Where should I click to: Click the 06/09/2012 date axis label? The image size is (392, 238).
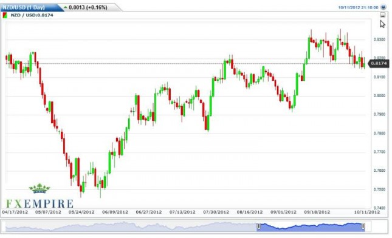point(115,212)
